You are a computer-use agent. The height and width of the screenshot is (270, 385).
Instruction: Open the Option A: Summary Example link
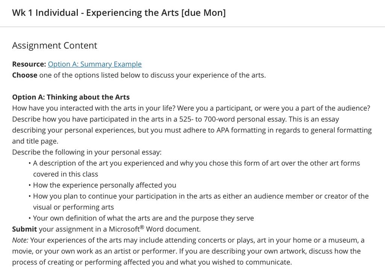pos(95,64)
